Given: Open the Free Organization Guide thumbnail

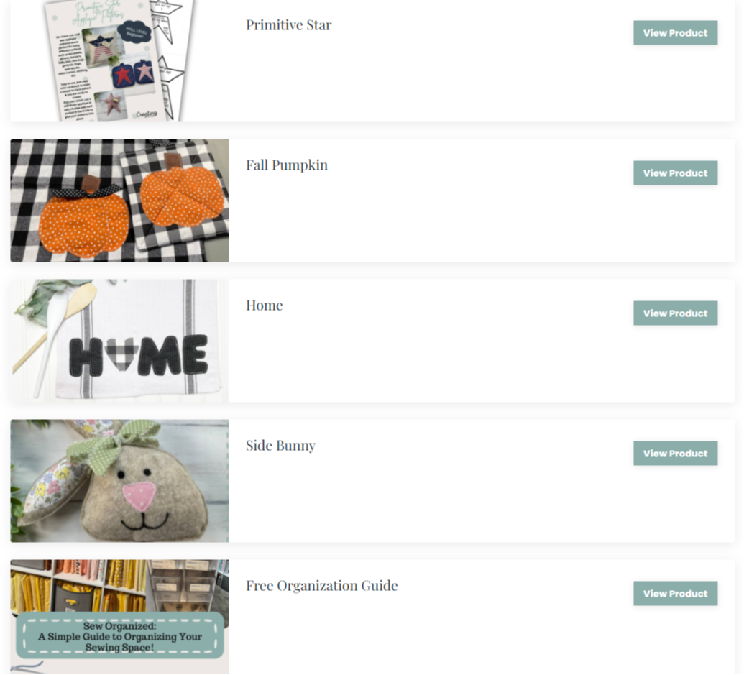Looking at the screenshot, I should point(119,617).
